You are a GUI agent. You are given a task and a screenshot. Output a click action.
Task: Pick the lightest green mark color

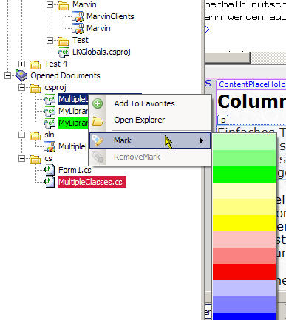coord(244,142)
